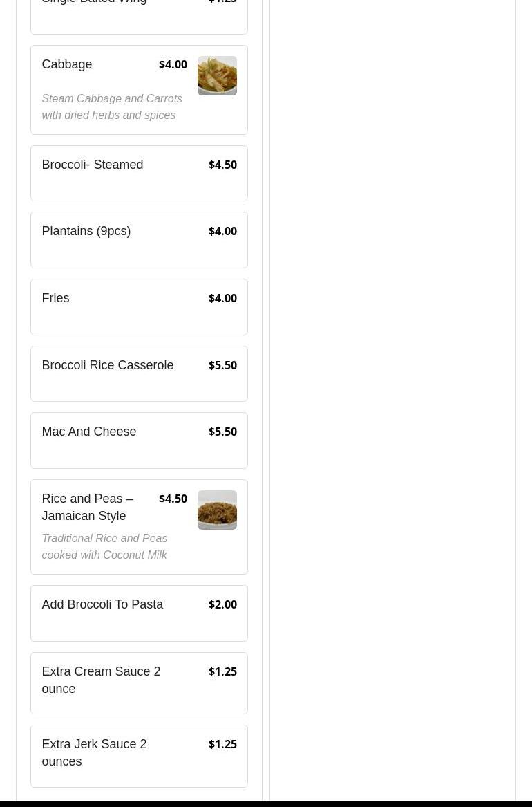Viewport: 532px width, 807px height.
Task: Click the $4.00 price beside Plantains (9pcs)
Action: click(222, 231)
